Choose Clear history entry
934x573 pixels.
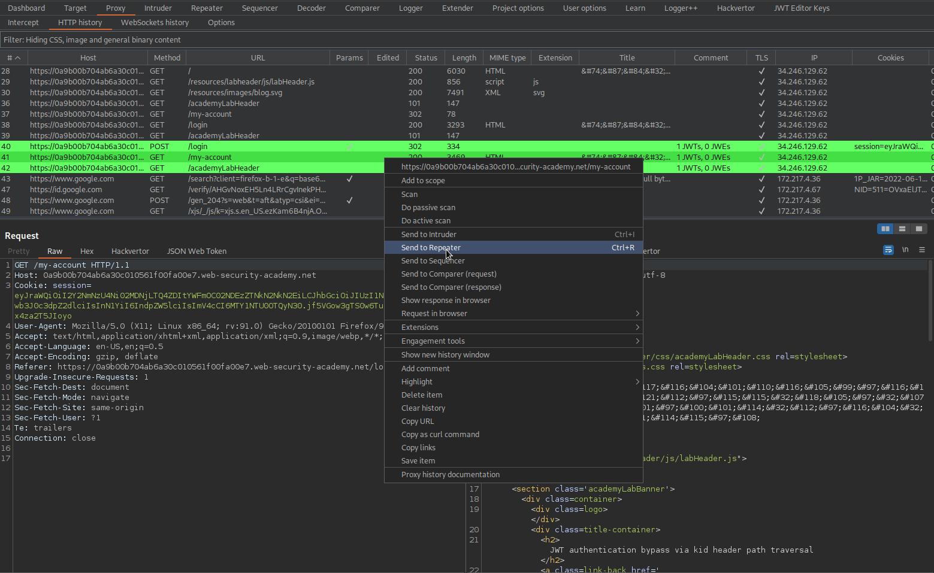point(513,408)
